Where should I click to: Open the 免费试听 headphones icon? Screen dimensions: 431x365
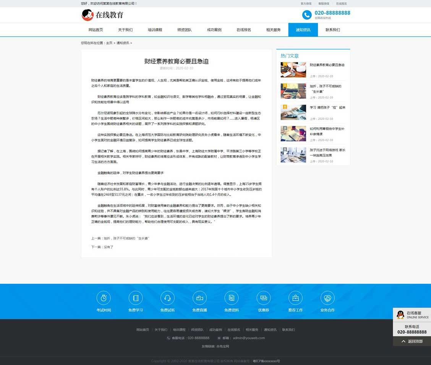(167, 298)
